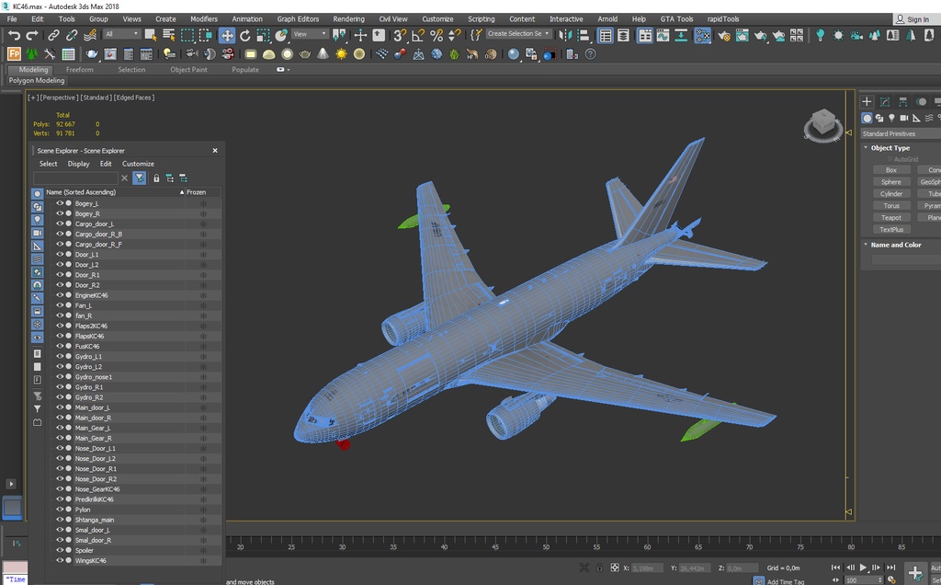Image resolution: width=941 pixels, height=585 pixels.
Task: Switch to the Freeform ribbon tab
Action: tap(80, 70)
